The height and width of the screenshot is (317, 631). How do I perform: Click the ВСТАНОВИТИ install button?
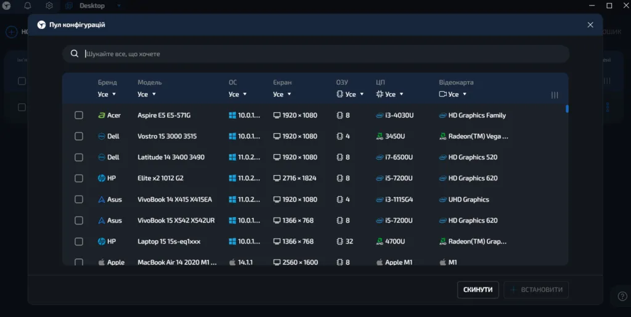536,290
